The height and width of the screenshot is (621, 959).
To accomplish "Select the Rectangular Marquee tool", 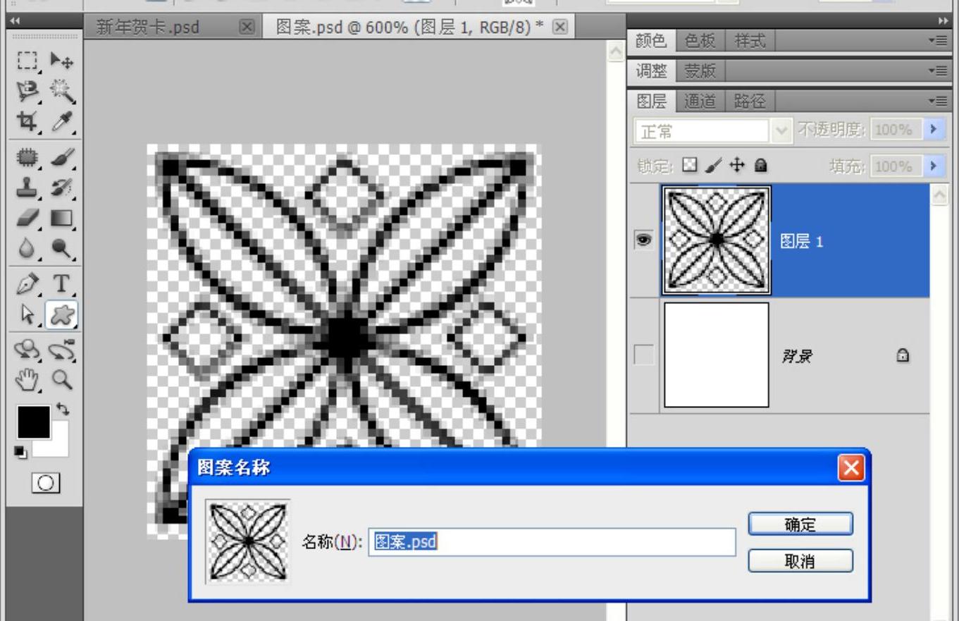I will tap(27, 61).
